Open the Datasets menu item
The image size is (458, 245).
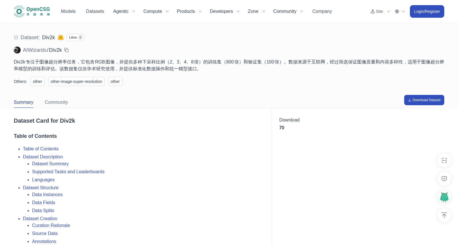click(x=95, y=11)
